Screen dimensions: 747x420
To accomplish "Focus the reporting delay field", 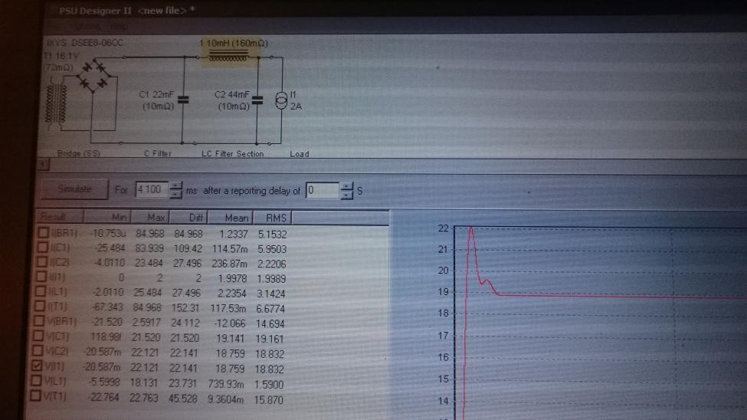I will click(323, 191).
